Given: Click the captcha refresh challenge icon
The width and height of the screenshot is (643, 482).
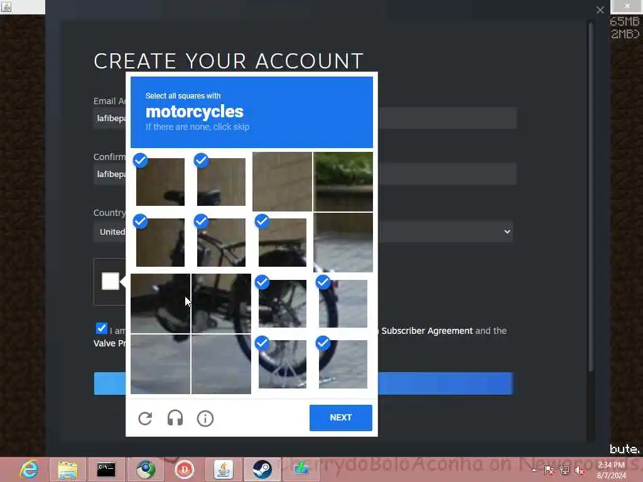Looking at the screenshot, I should pyautogui.click(x=145, y=419).
